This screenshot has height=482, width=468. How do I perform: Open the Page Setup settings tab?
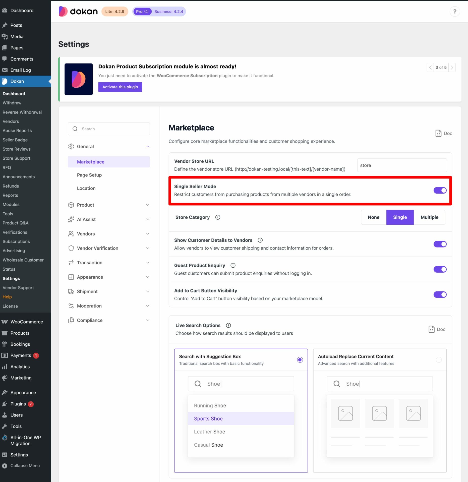point(89,175)
